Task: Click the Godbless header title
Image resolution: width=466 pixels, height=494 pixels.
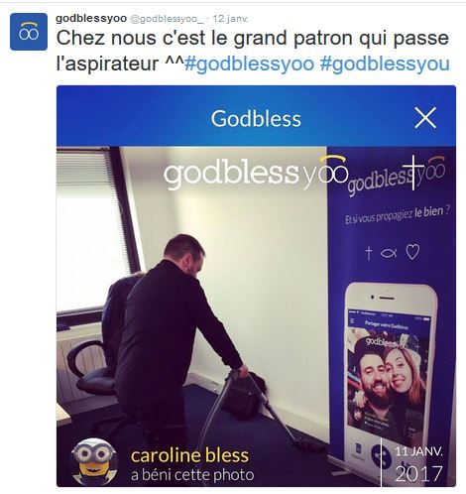Action: tap(256, 118)
